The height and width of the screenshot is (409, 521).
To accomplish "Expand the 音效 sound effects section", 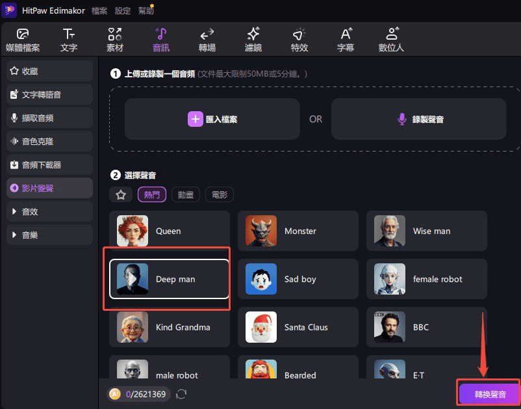I will click(x=49, y=211).
